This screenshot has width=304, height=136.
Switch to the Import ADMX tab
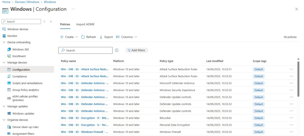pos(85,24)
